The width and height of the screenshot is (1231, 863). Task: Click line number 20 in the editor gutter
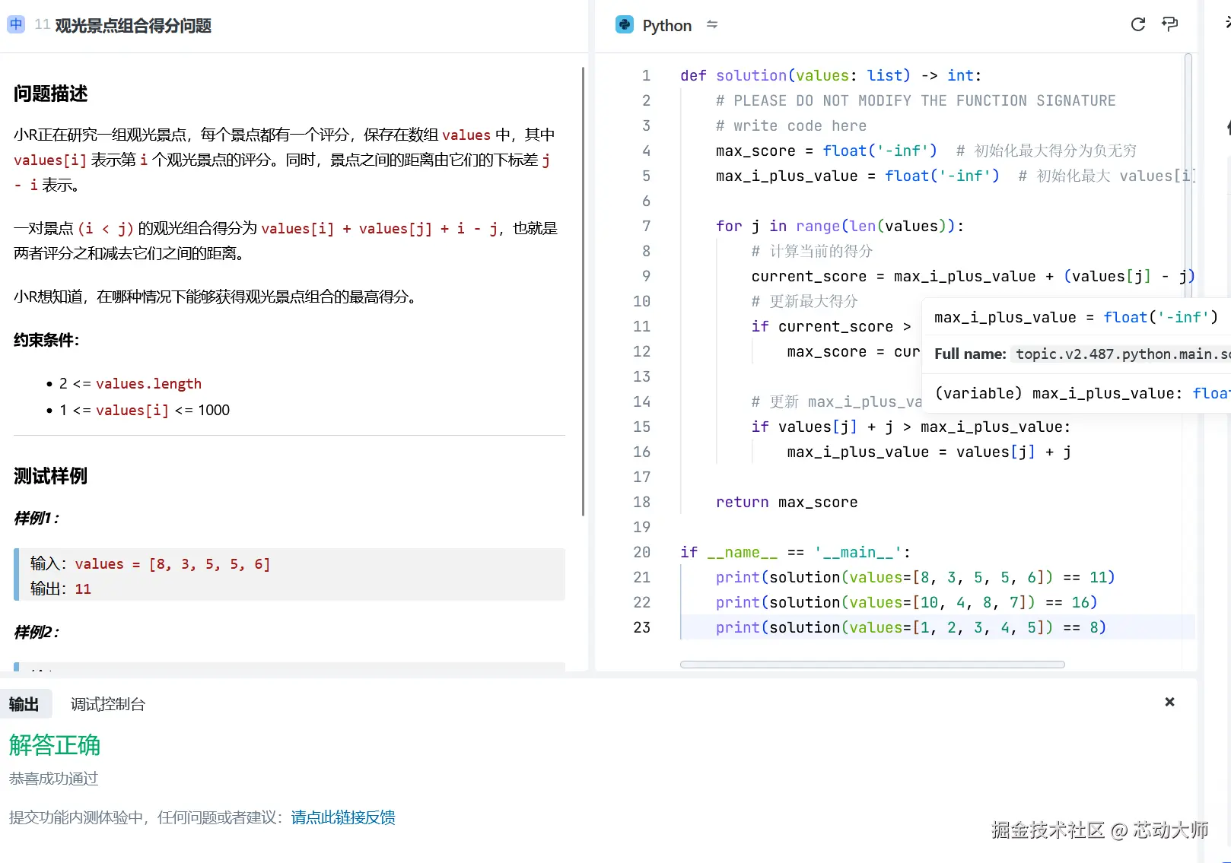(x=642, y=552)
